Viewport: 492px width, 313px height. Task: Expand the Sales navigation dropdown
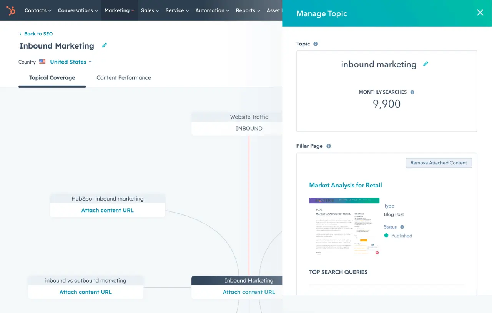150,10
